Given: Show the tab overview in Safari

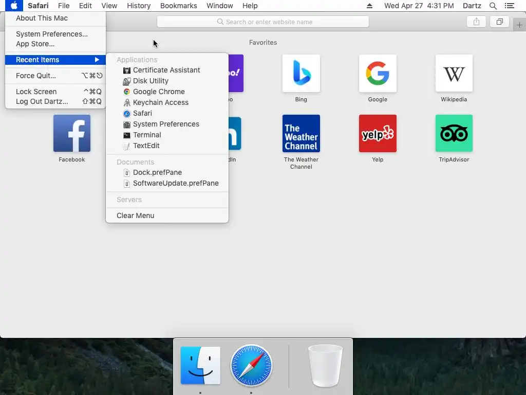Looking at the screenshot, I should [499, 22].
